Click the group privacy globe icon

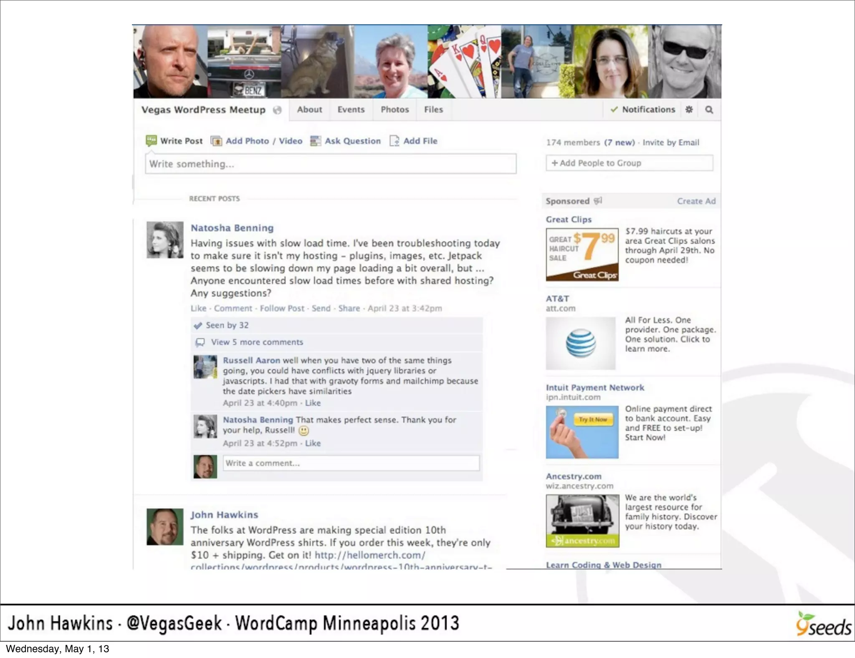tap(277, 110)
